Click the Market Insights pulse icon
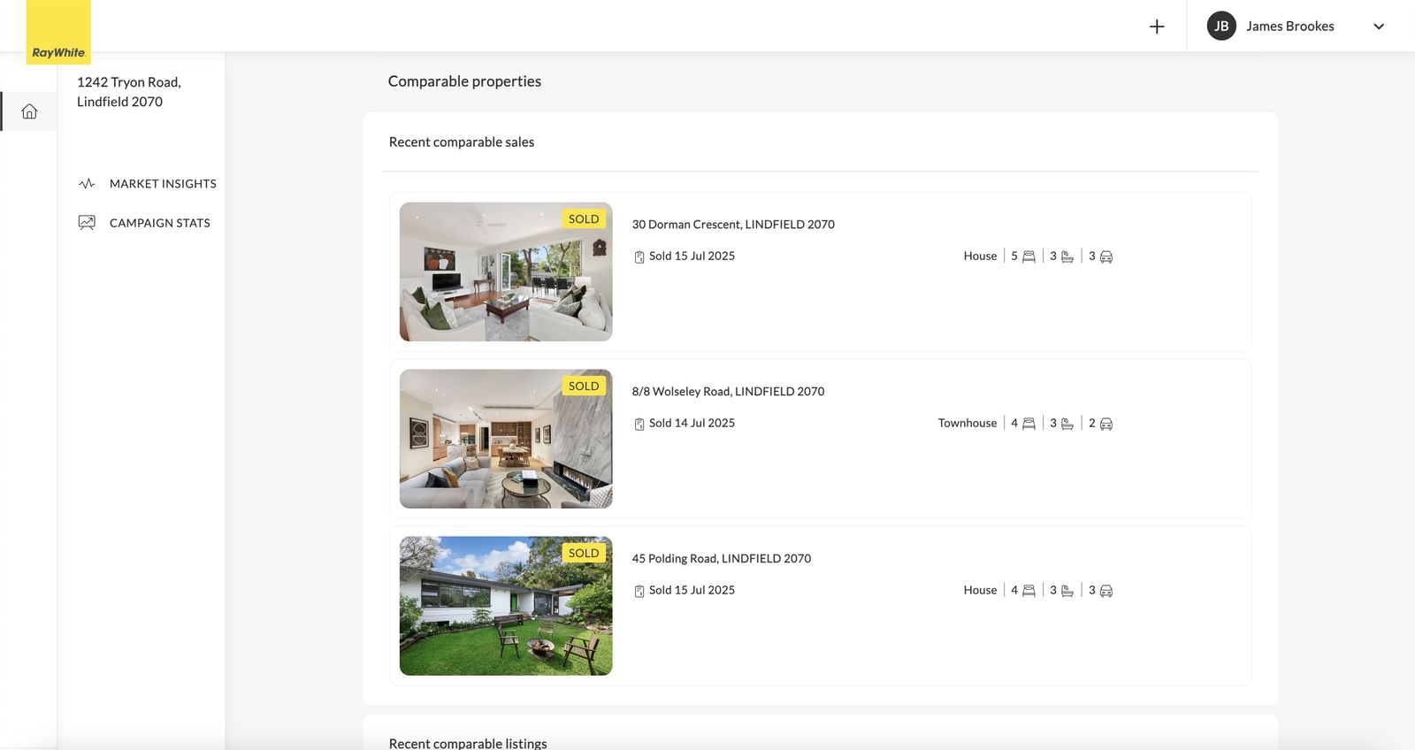 click(x=87, y=184)
